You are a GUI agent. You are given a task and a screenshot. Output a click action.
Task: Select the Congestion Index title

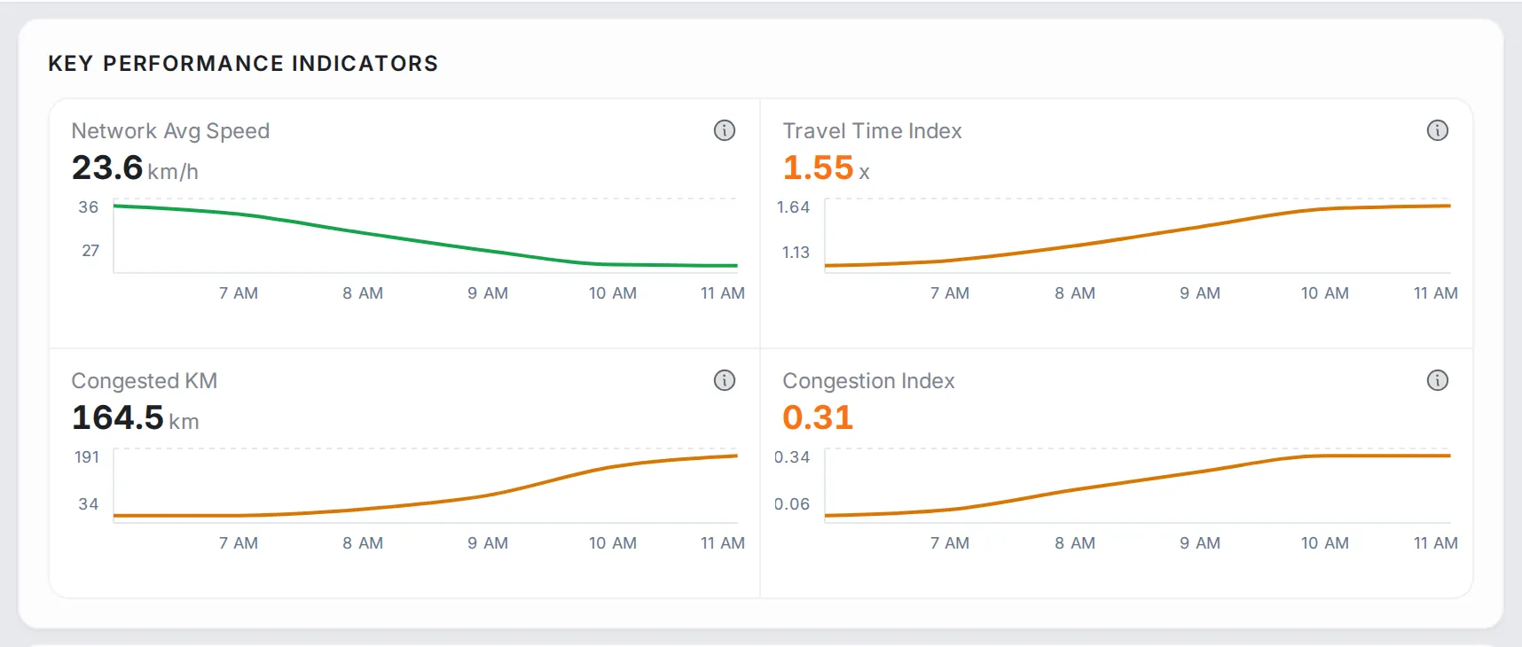coord(868,381)
